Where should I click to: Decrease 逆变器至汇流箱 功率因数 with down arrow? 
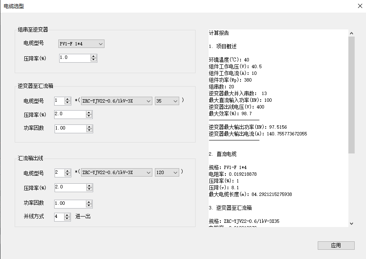(89, 130)
